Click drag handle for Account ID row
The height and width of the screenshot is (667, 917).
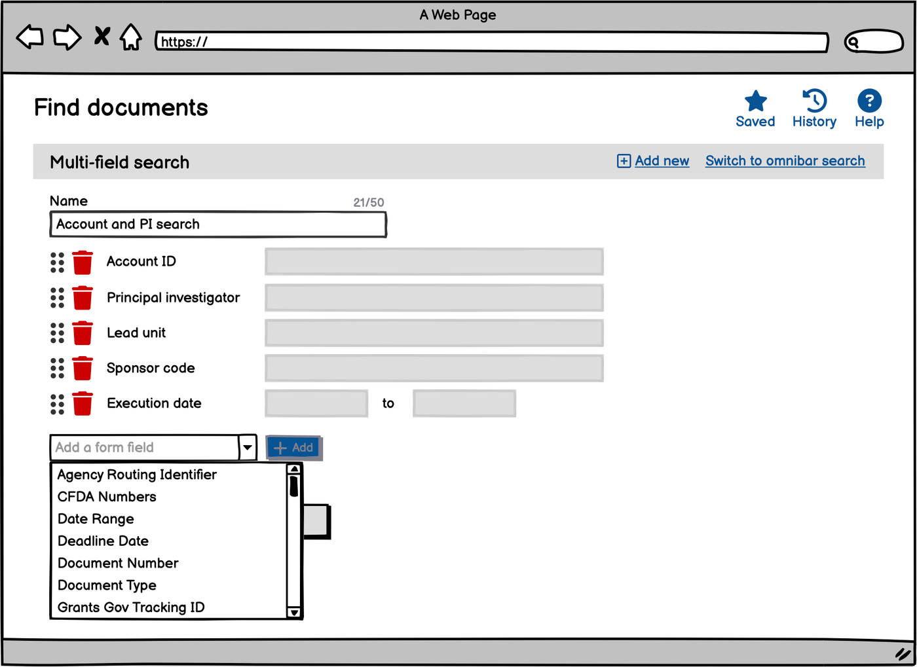pyautogui.click(x=58, y=262)
